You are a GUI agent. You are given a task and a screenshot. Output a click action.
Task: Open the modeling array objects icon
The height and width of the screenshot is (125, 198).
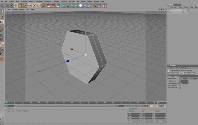pyautogui.click(x=76, y=6)
